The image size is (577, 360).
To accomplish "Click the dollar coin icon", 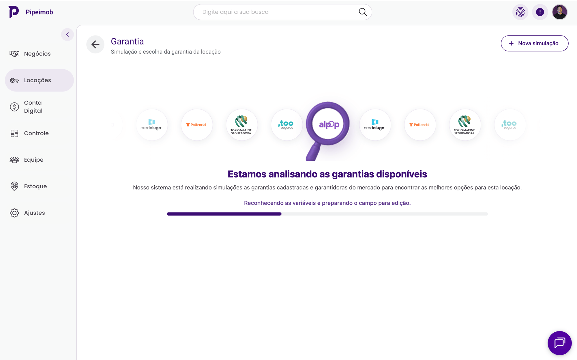I will (x=14, y=107).
